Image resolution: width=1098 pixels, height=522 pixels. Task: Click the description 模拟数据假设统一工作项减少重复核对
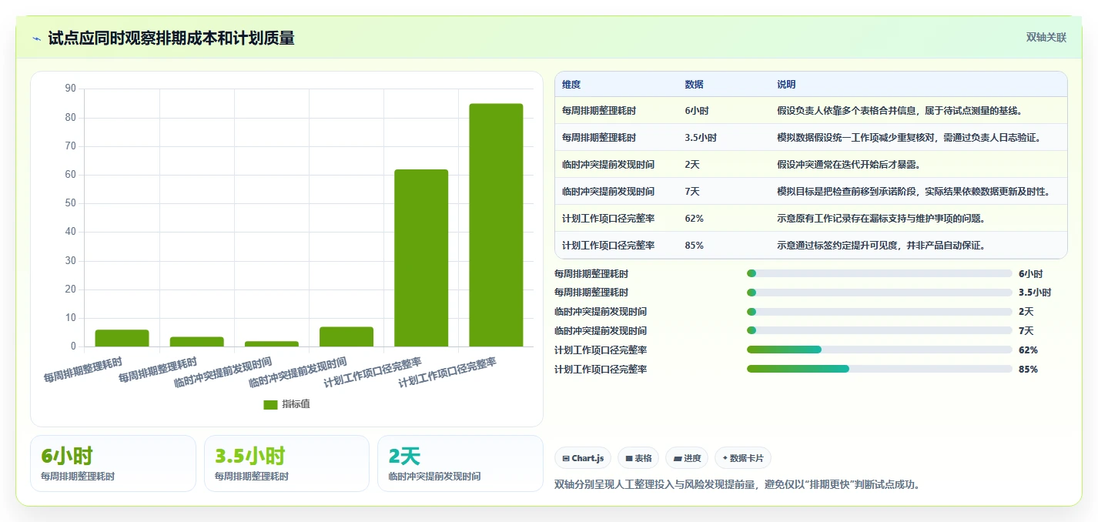click(x=909, y=138)
